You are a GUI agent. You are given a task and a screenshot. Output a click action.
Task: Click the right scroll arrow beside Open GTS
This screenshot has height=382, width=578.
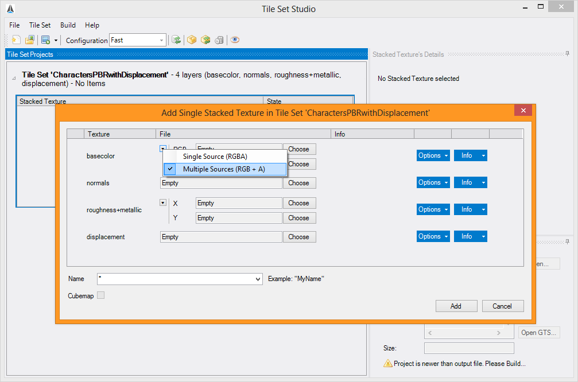pos(499,333)
